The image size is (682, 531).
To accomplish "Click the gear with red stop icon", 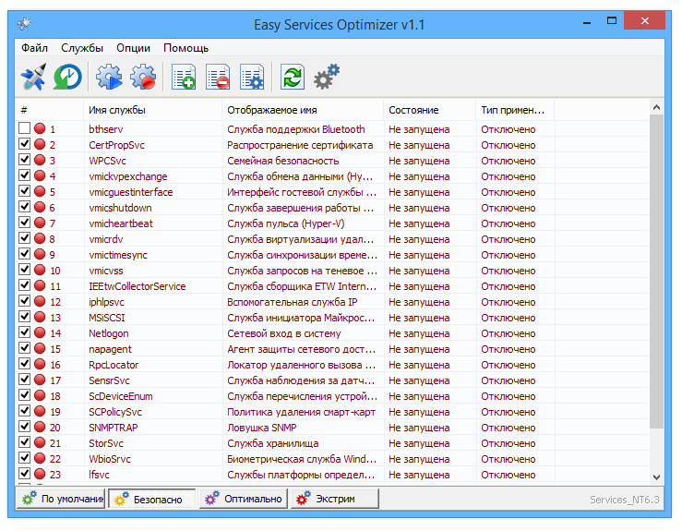I will [x=143, y=77].
